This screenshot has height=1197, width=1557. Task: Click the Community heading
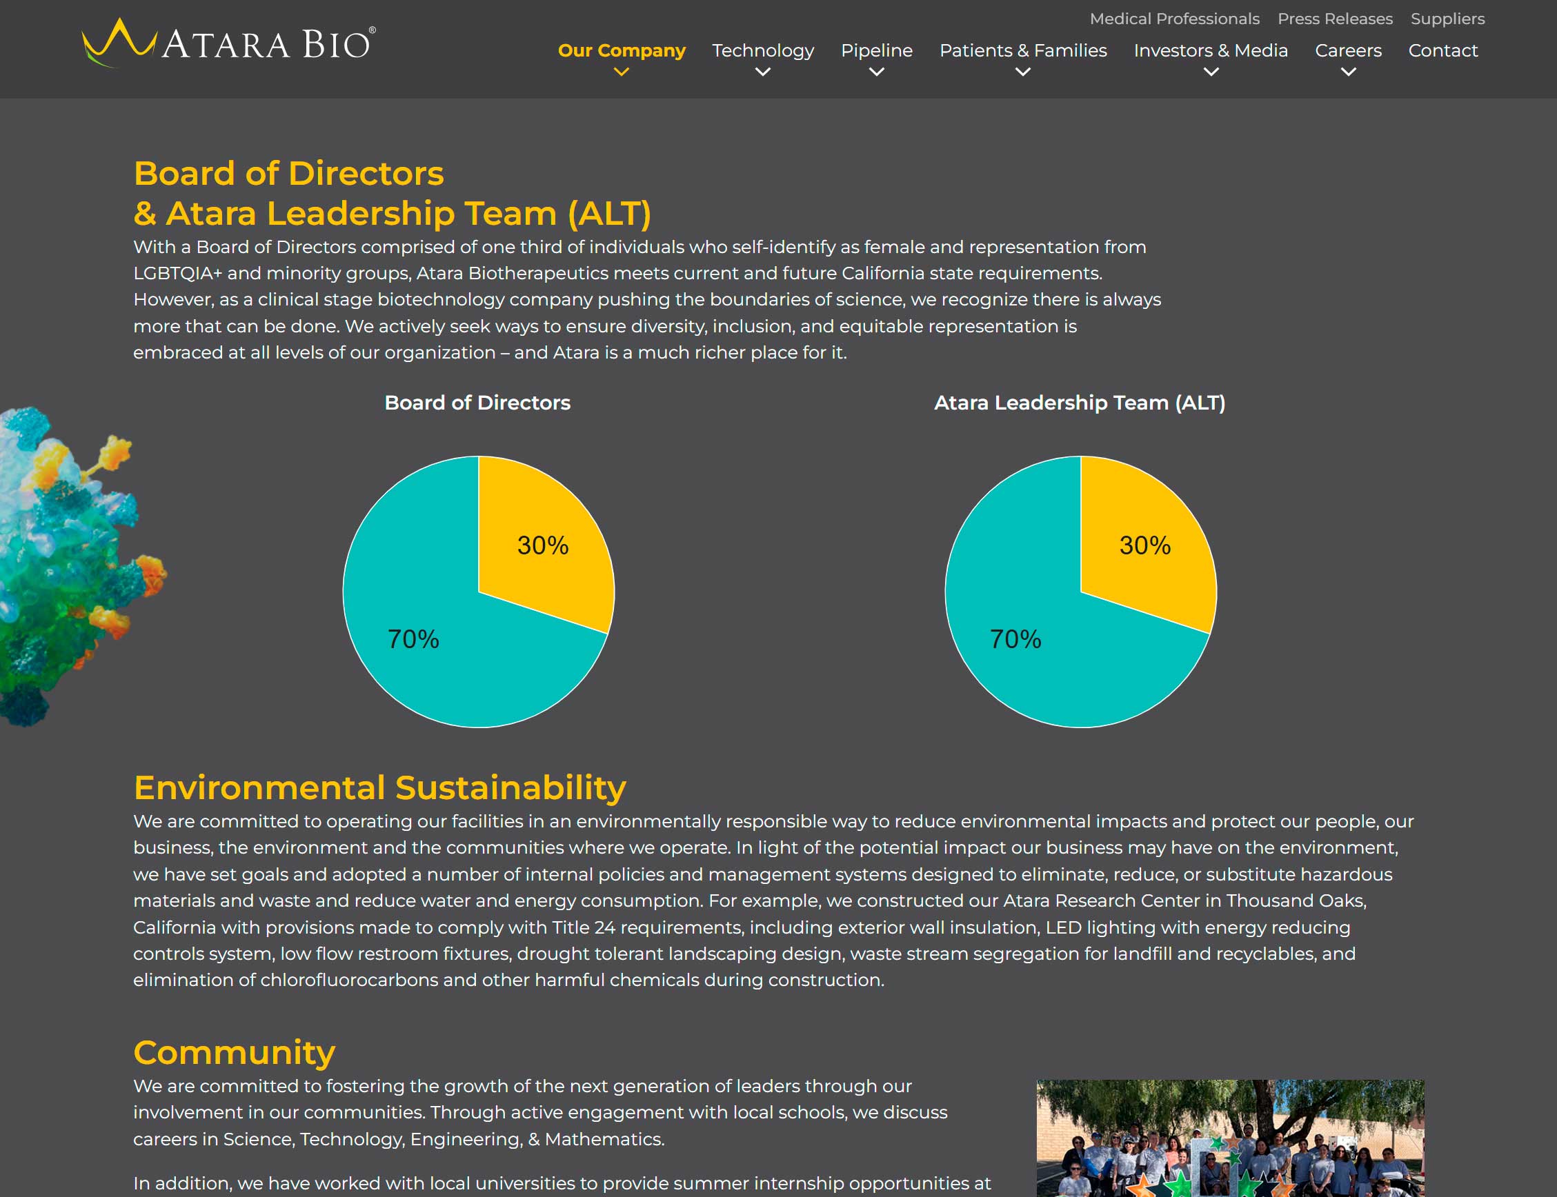coord(234,1053)
